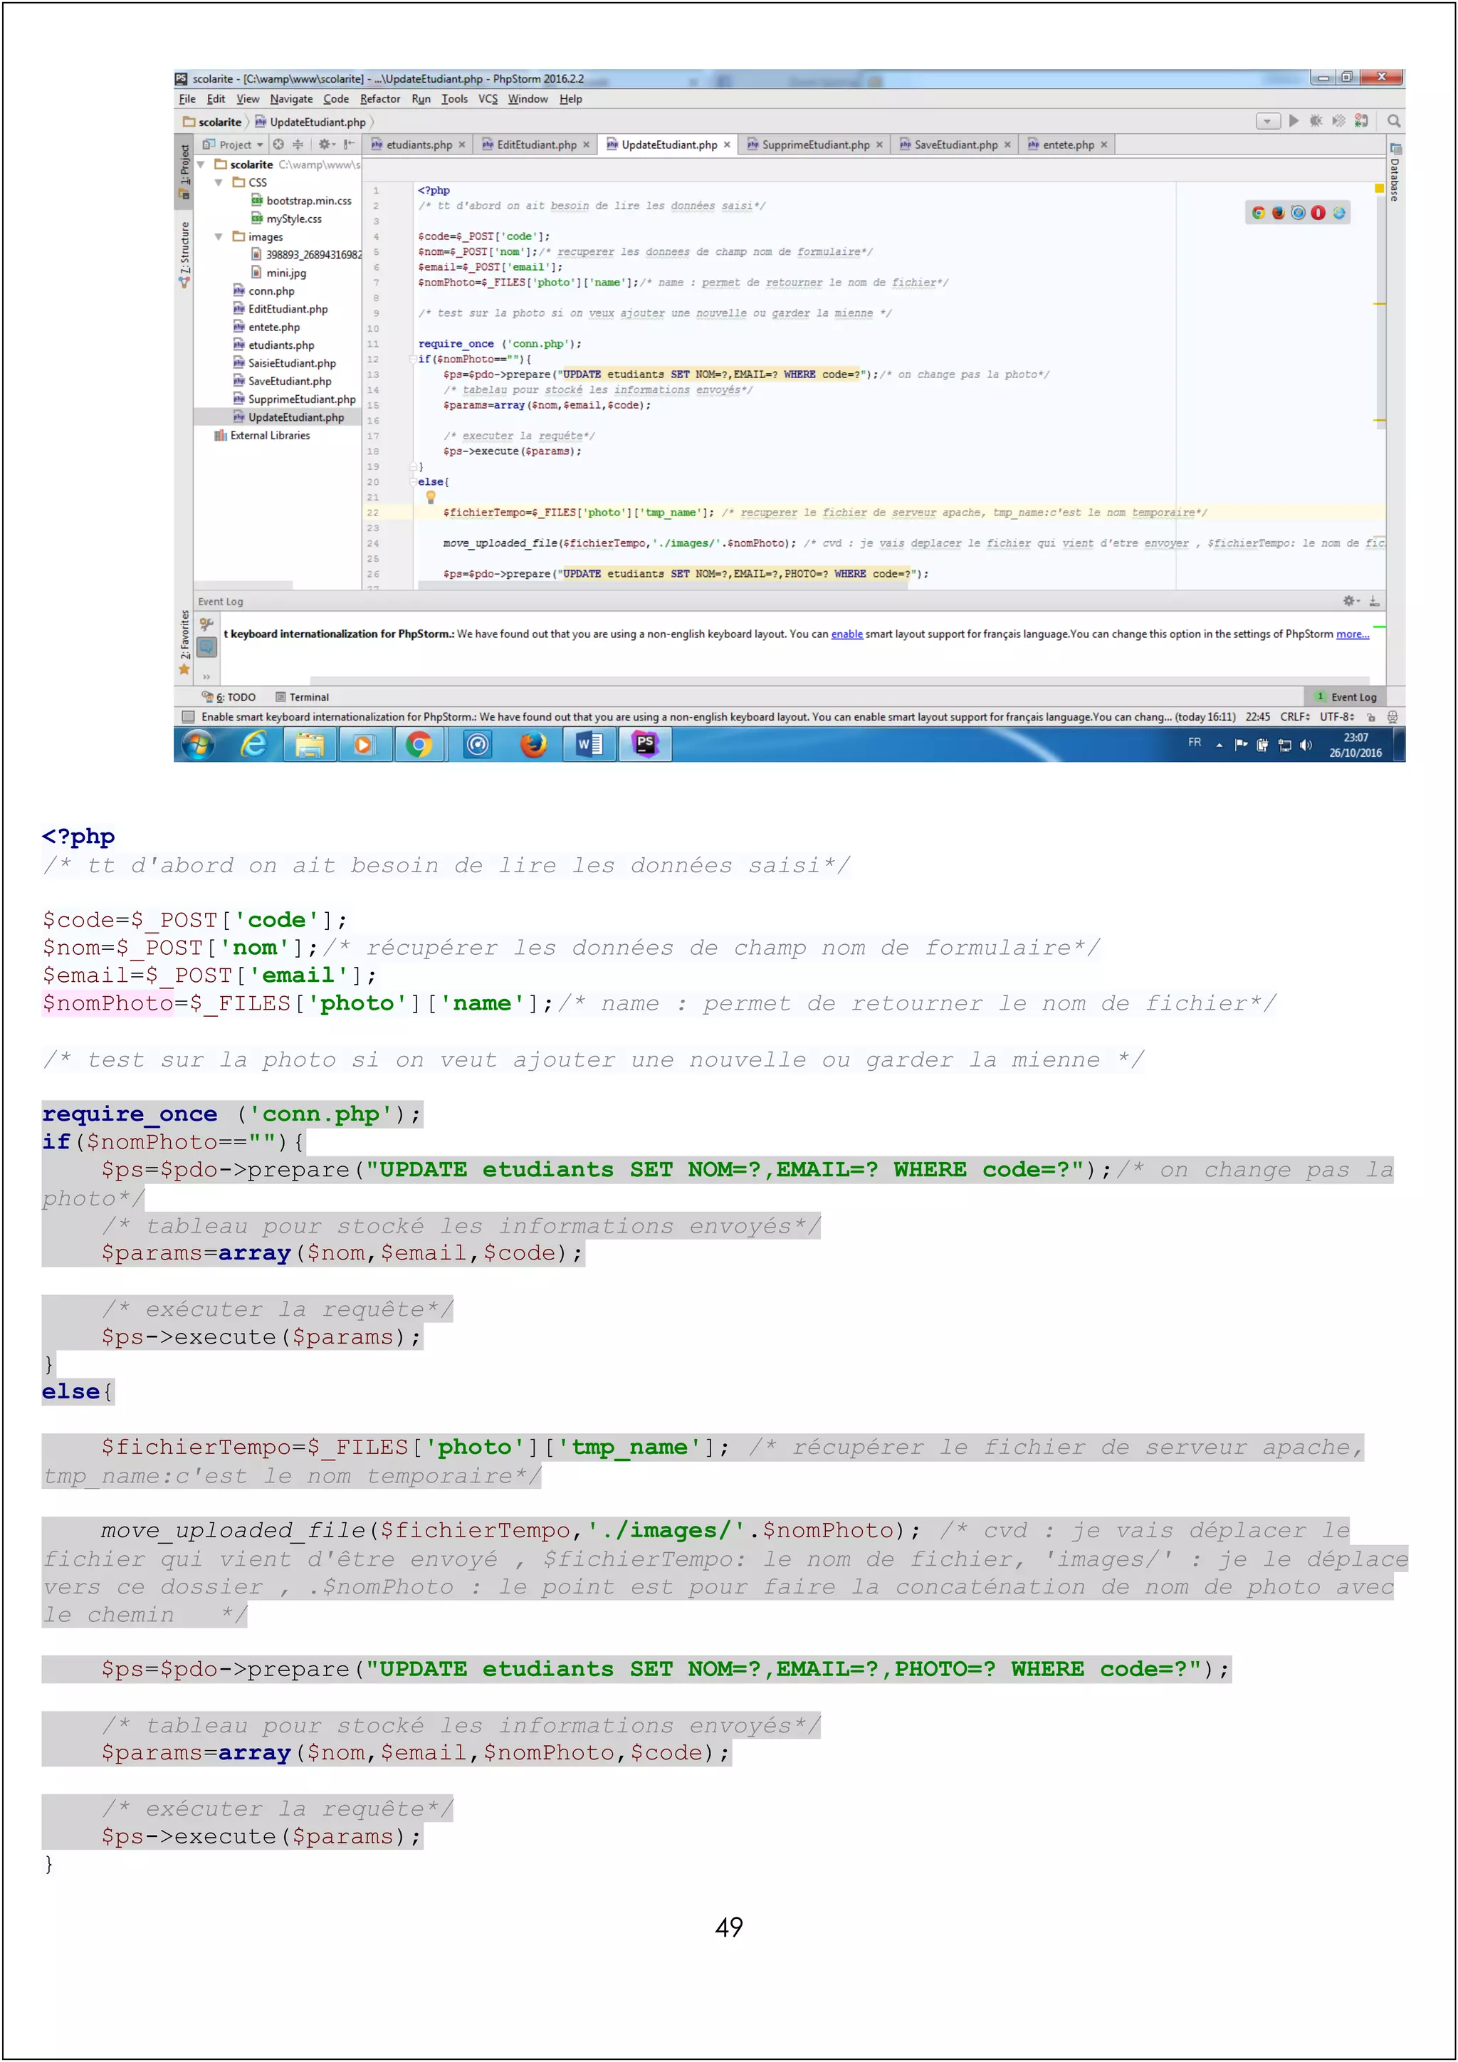The image size is (1458, 2062).
Task: Click the intention light bulb on line 21
Action: click(x=431, y=497)
